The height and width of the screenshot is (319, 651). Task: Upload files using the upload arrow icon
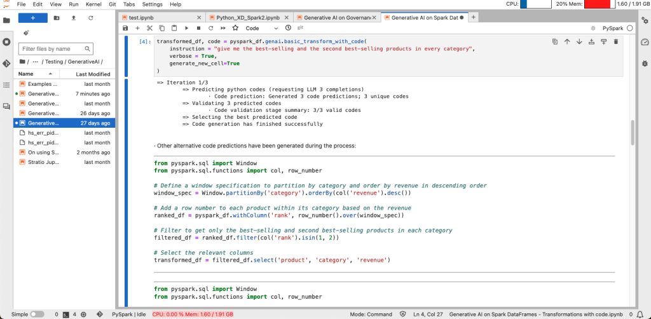point(74,18)
